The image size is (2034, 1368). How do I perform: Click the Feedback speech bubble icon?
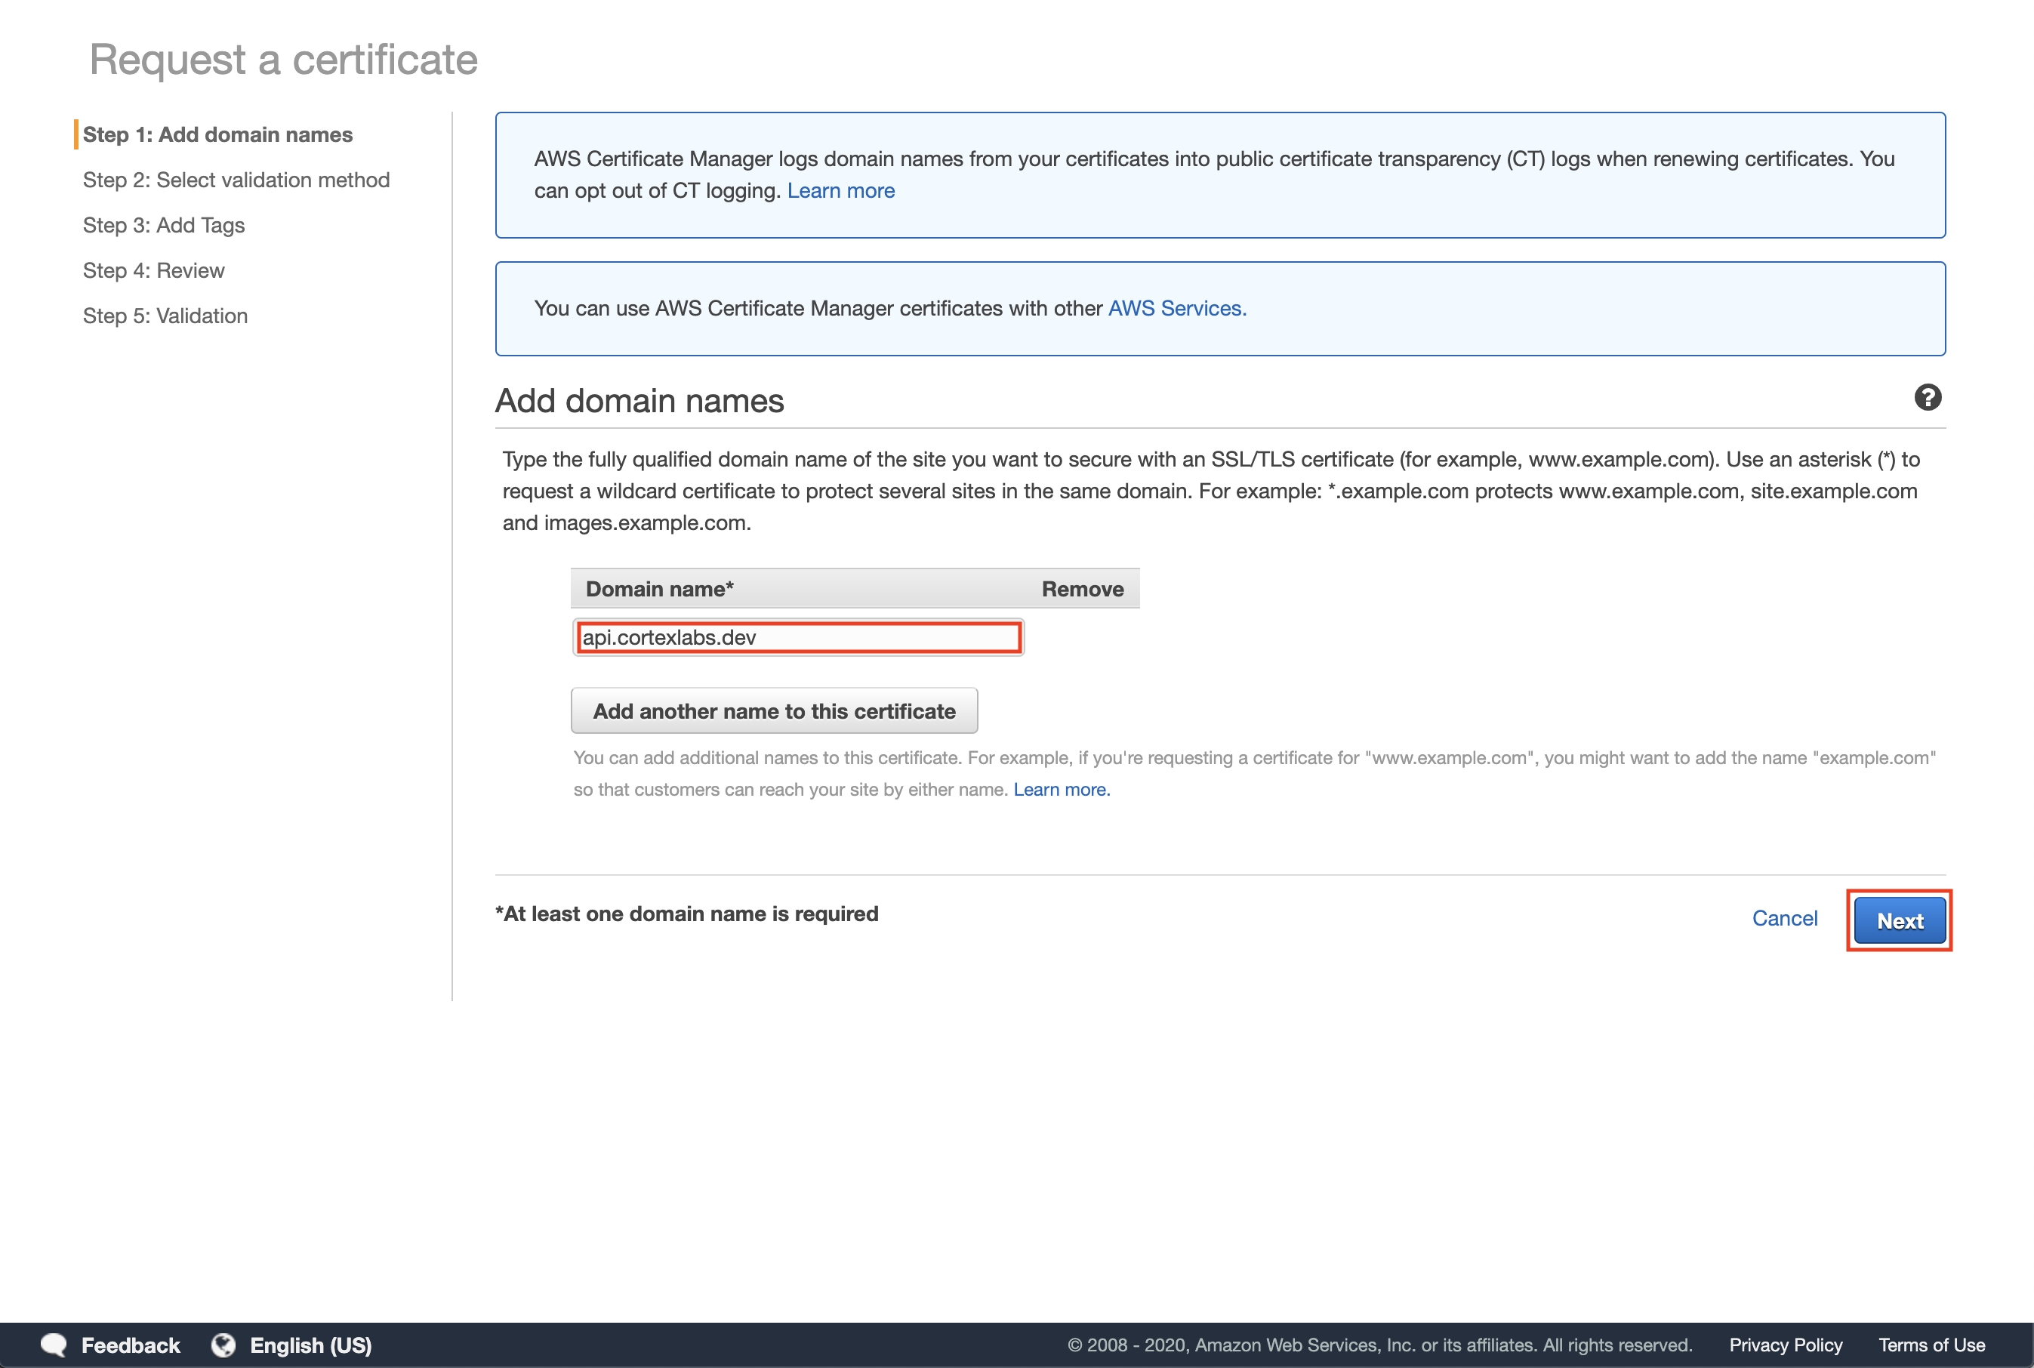click(x=54, y=1345)
